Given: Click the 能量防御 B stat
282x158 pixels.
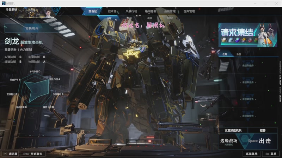Looking at the screenshot, I should [x=37, y=57].
